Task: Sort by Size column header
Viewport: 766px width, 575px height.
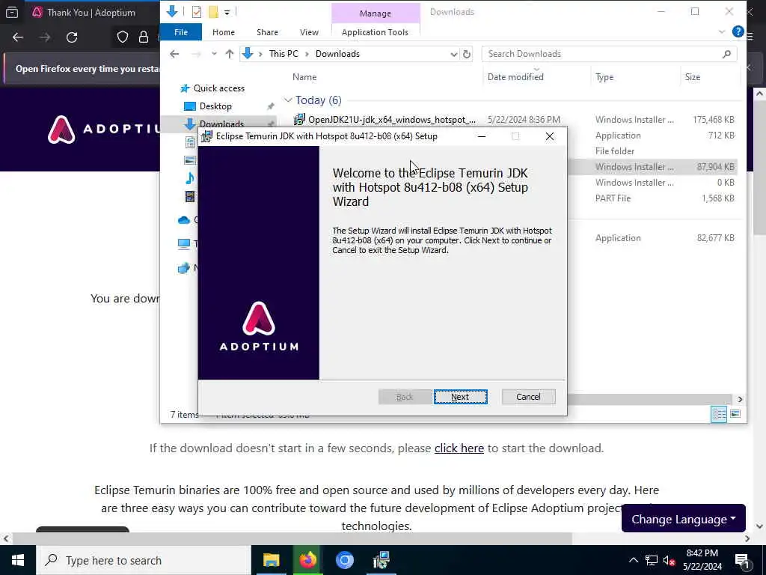Action: point(692,77)
